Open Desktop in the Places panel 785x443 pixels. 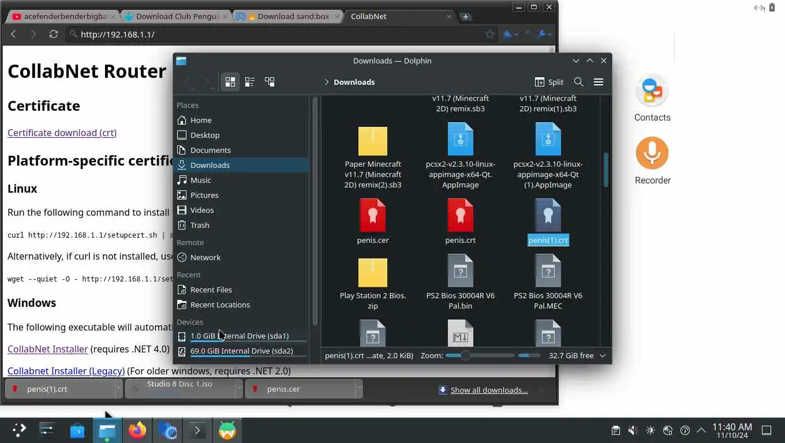coord(242,135)
